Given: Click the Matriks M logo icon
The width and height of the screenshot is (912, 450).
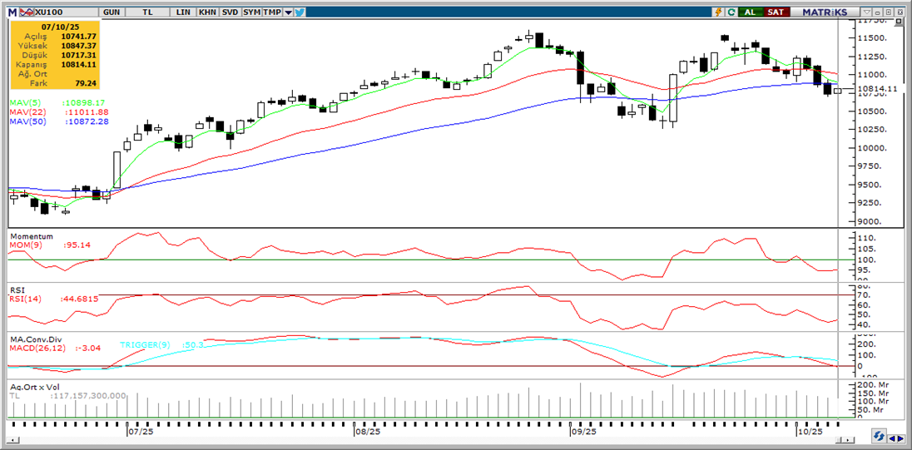Looking at the screenshot, I should click(10, 12).
